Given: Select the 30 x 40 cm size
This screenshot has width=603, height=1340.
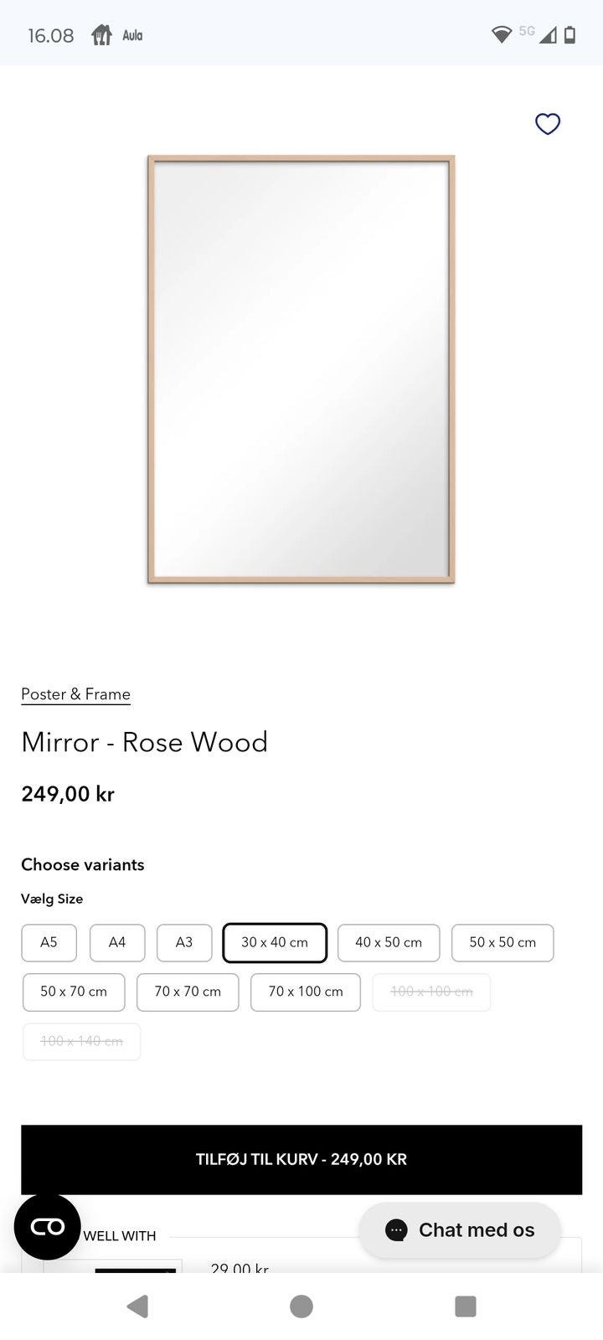Looking at the screenshot, I should click(x=275, y=942).
